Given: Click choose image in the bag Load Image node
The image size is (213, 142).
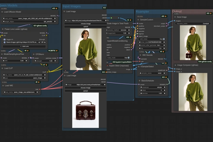Looking at the screenshot, I should (85, 88).
